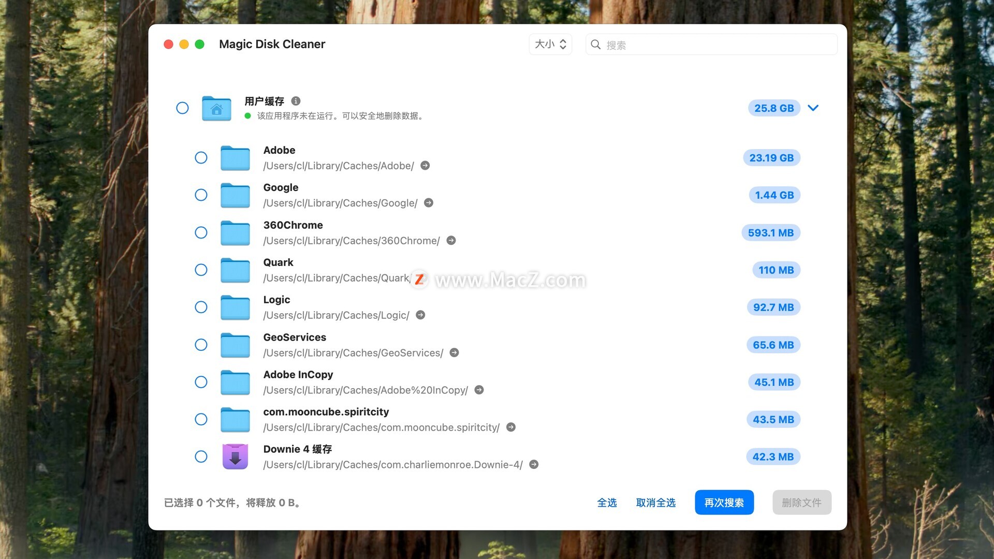Click the Google folder icon
This screenshot has width=994, height=559.
pos(235,195)
